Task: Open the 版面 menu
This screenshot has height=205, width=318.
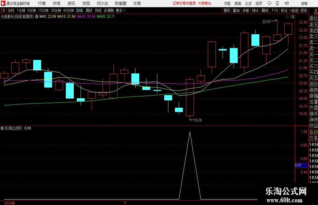Action: (x=238, y=3)
